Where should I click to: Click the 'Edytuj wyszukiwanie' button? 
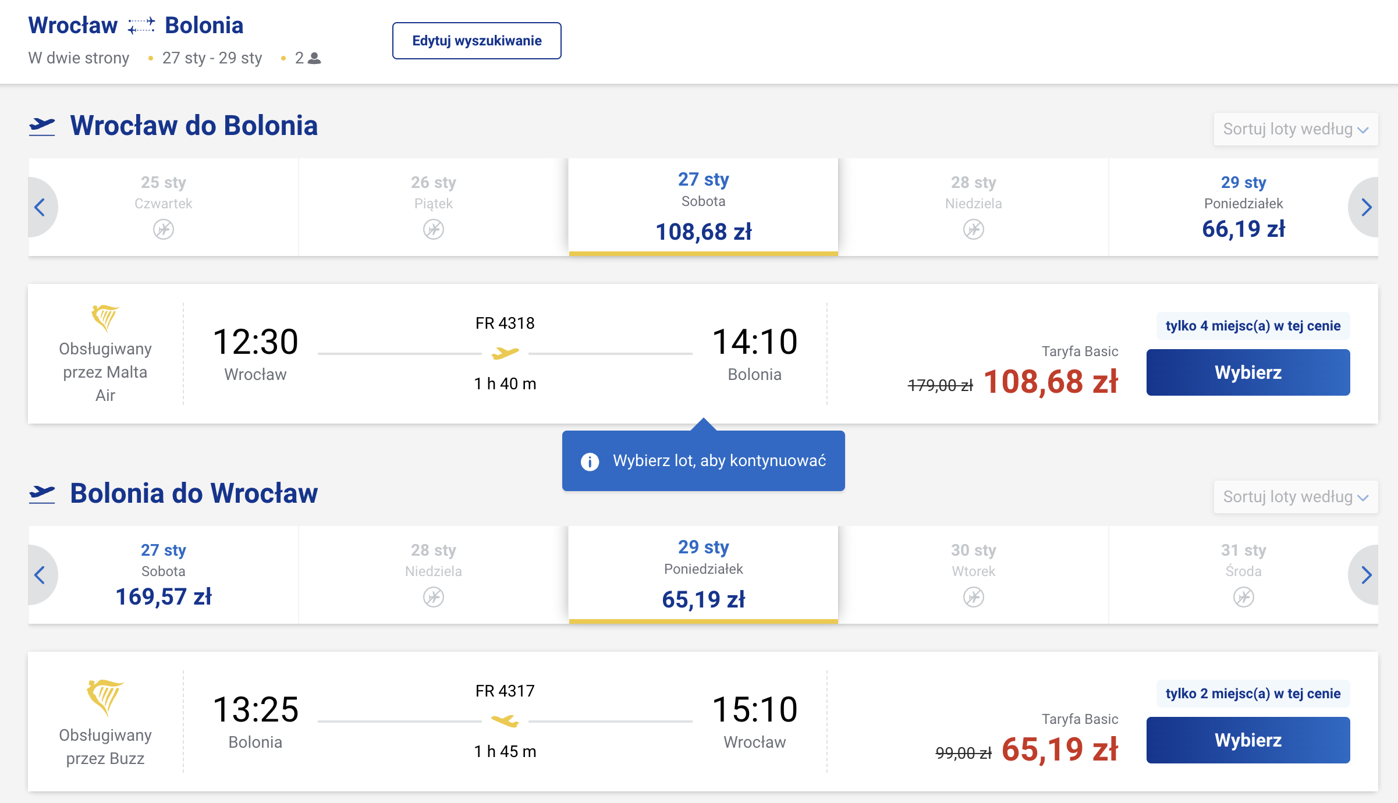[477, 41]
